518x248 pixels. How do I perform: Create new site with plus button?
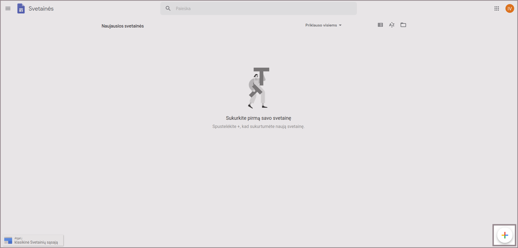tap(504, 235)
